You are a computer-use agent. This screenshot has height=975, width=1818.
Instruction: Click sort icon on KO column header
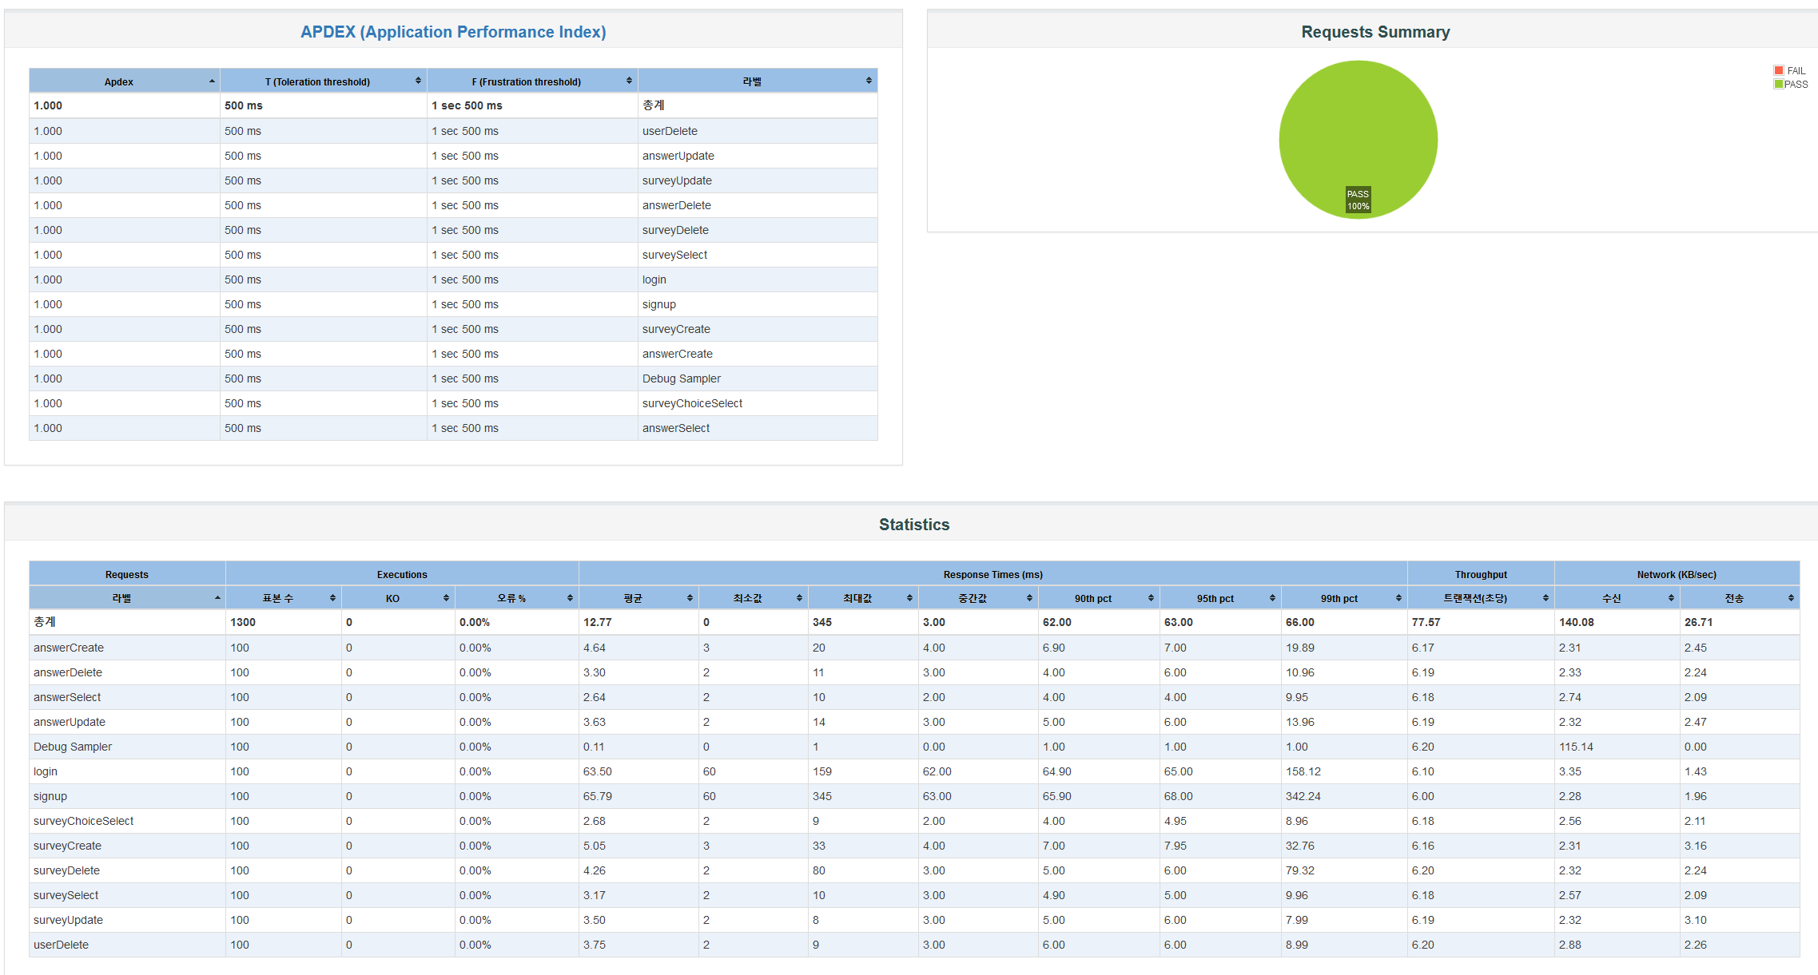coord(446,598)
